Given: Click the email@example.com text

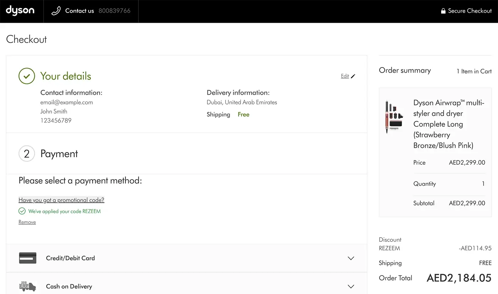Looking at the screenshot, I should [x=67, y=102].
